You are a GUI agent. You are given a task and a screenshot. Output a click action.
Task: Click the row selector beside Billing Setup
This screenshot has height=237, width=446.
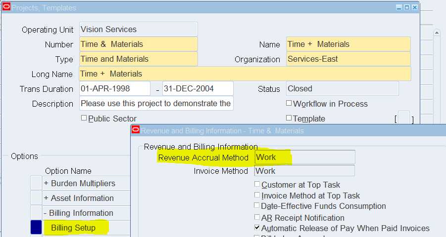point(36,227)
